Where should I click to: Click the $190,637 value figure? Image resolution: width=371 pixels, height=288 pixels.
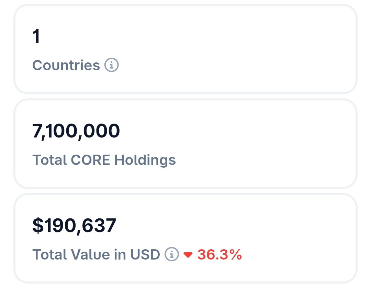coord(74,226)
